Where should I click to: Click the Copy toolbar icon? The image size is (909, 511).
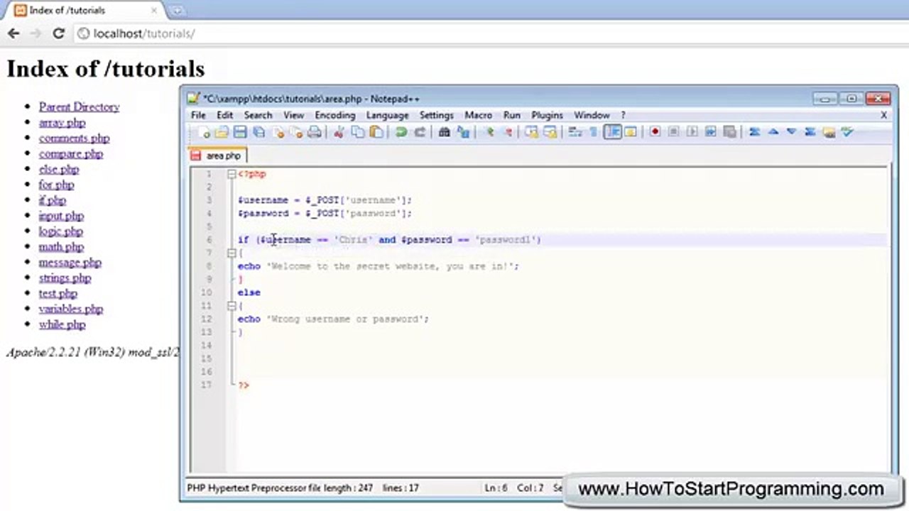click(358, 132)
